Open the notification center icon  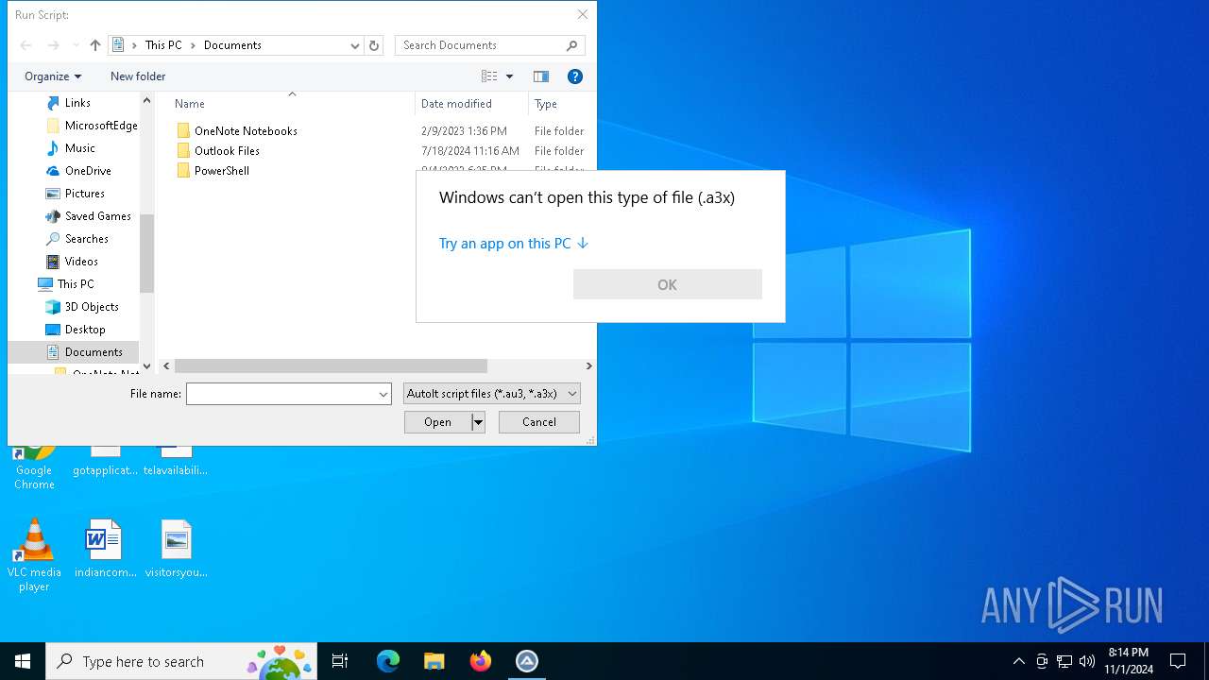(1178, 661)
